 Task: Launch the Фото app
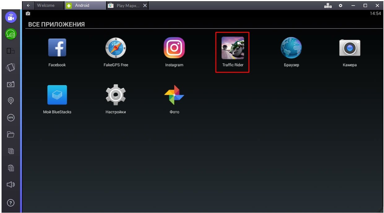174,95
